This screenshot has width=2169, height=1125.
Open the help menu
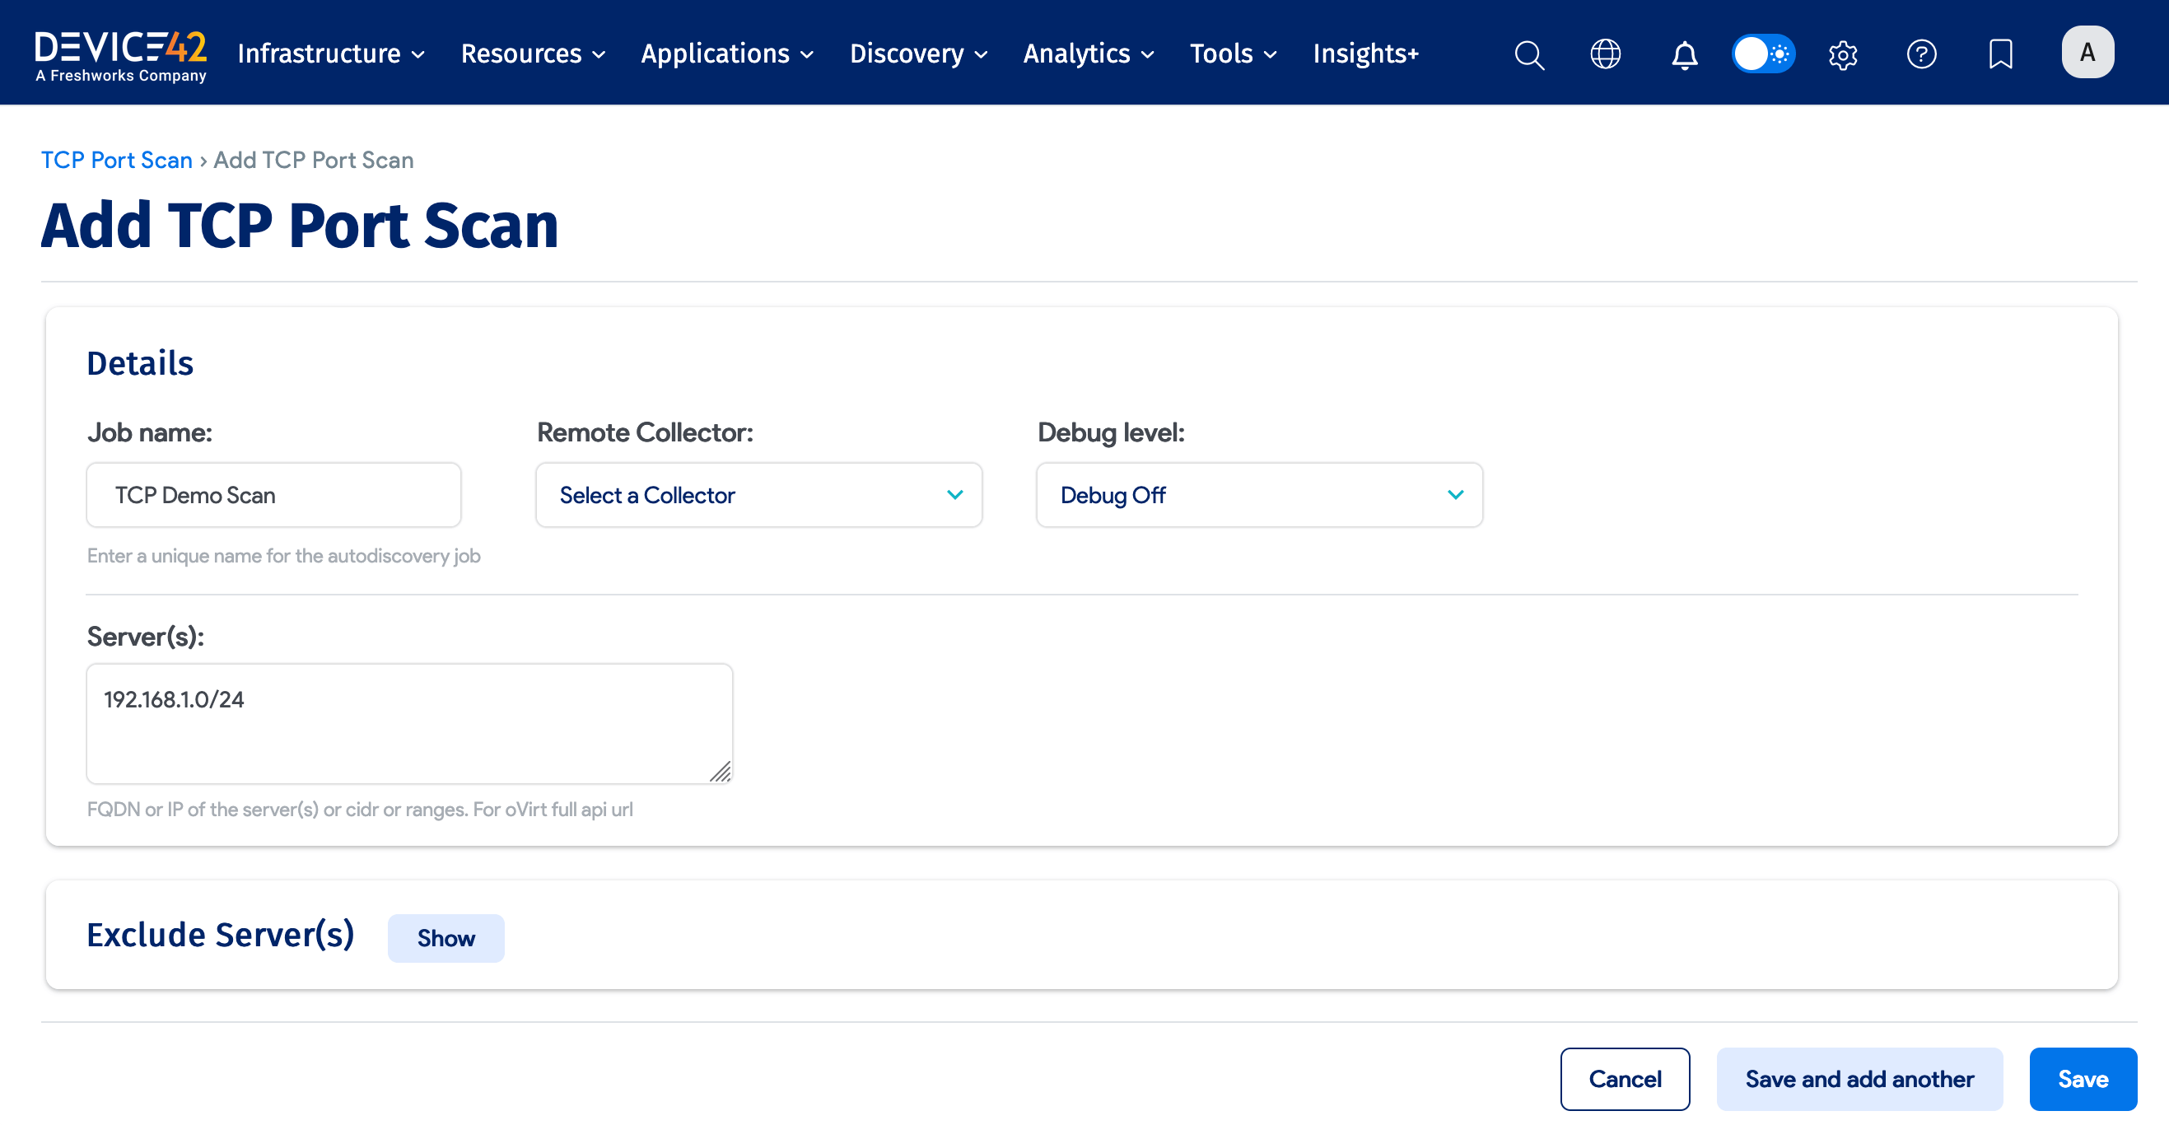(1921, 54)
